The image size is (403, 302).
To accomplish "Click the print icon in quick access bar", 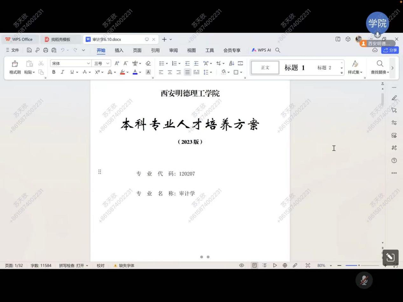I will 45,50.
